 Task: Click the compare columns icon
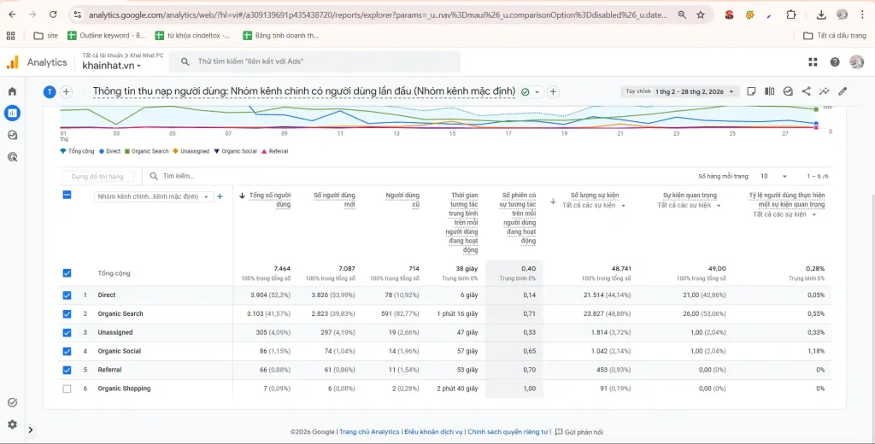coord(770,91)
